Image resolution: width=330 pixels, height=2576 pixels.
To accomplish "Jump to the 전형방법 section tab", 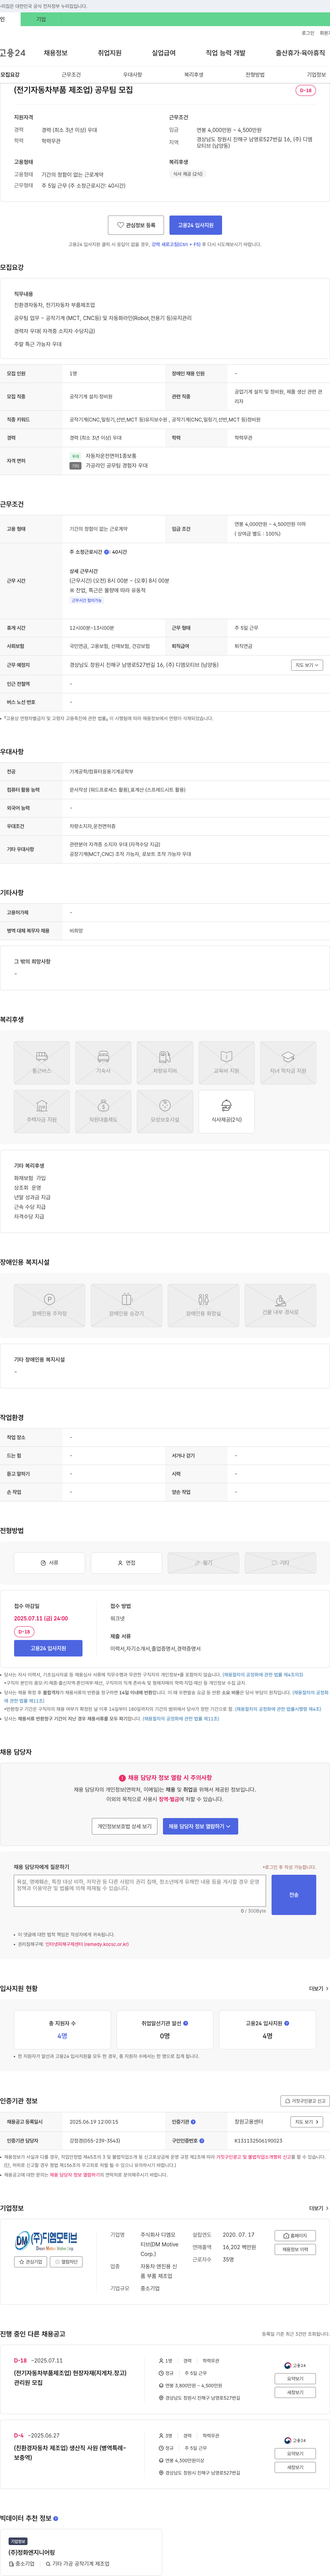I will point(255,75).
